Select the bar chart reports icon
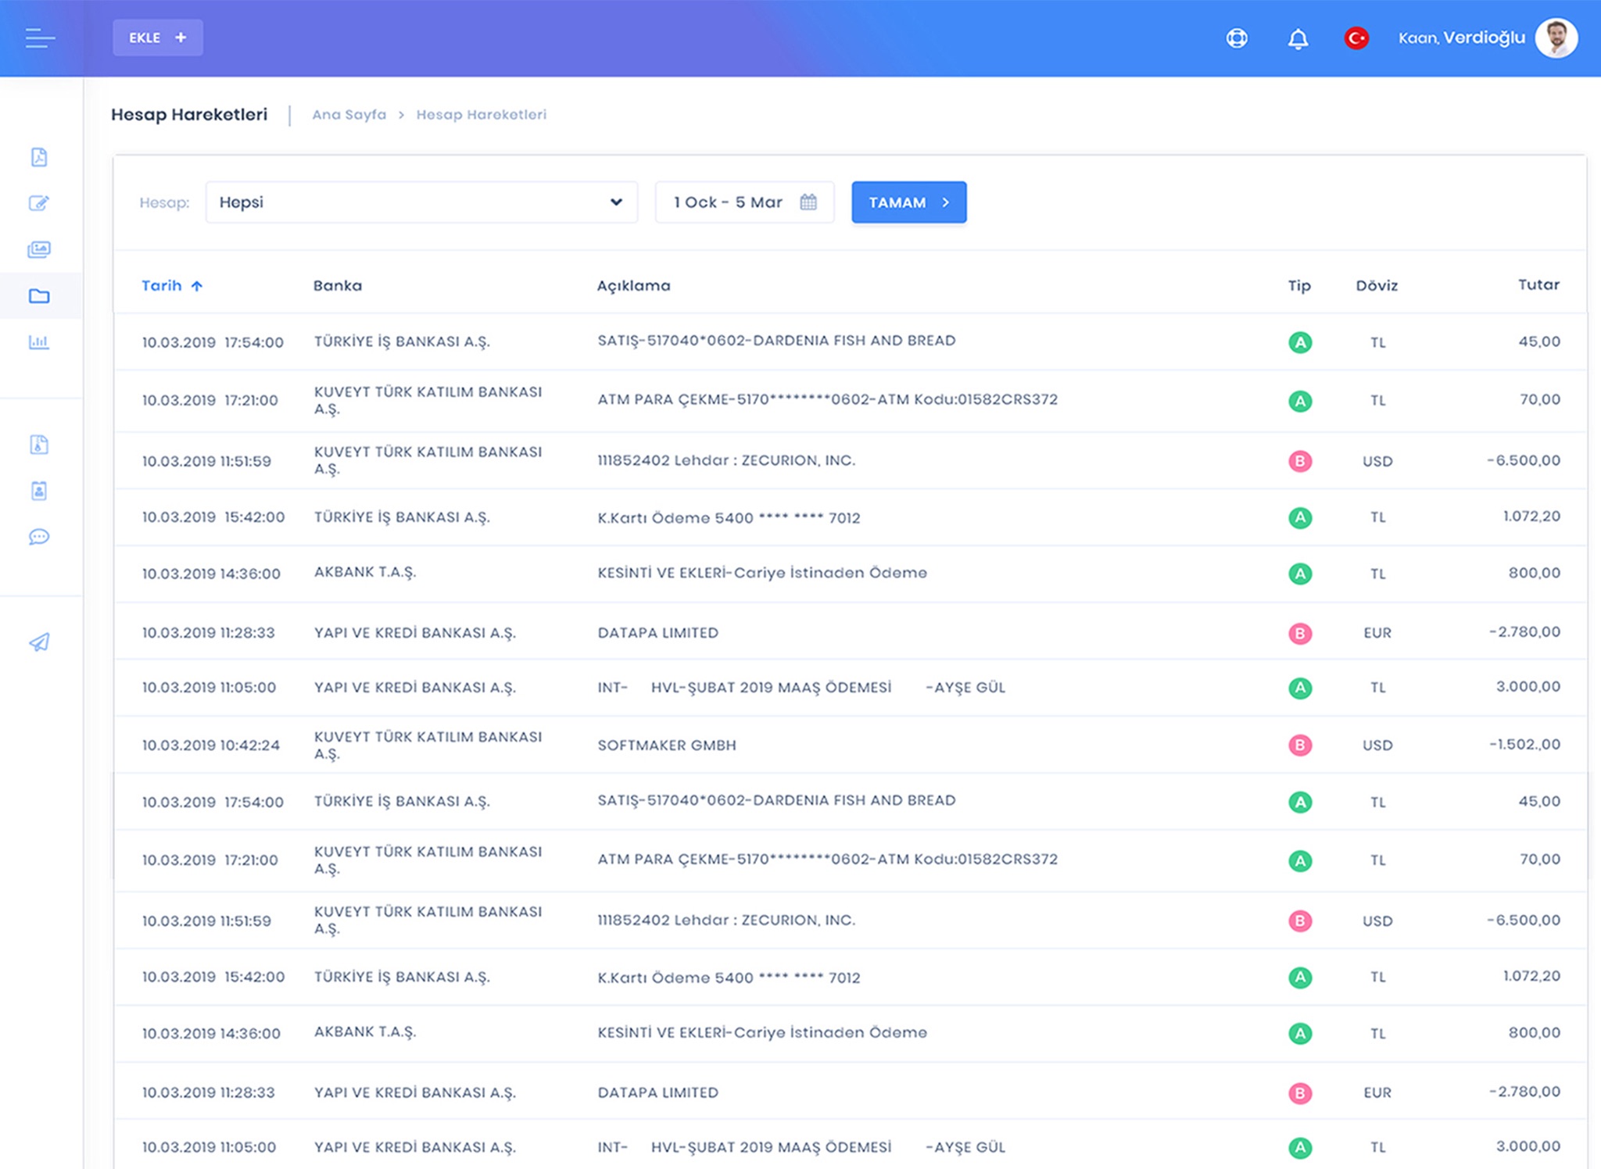 [39, 342]
